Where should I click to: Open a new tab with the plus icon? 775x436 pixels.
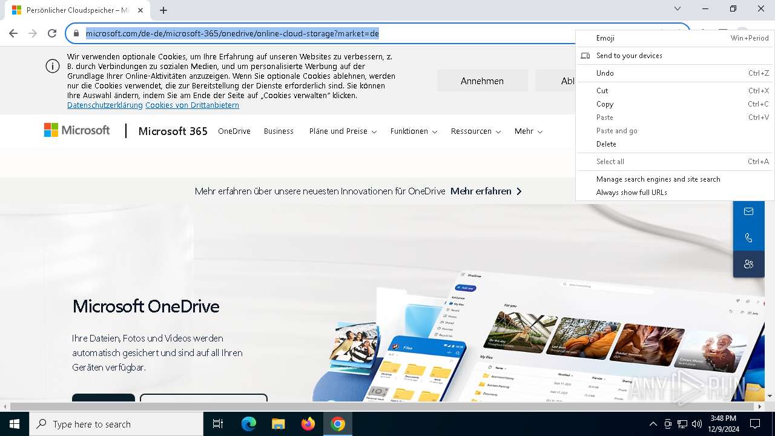pyautogui.click(x=163, y=10)
